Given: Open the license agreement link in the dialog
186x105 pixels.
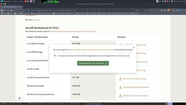Looking at the screenshot, I should point(91,50).
